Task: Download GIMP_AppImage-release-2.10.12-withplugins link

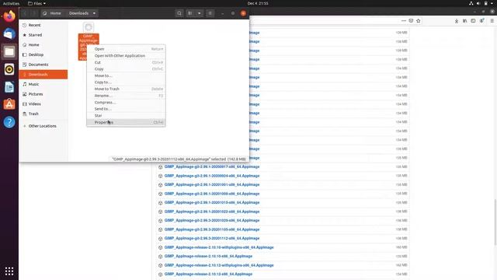Action: (x=219, y=265)
